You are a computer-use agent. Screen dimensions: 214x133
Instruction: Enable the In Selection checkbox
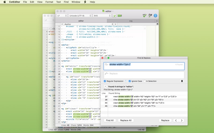(144, 81)
